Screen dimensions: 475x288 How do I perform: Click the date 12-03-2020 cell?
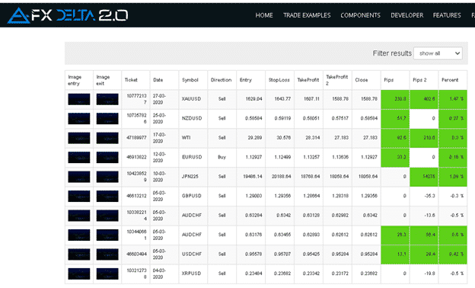(164, 158)
